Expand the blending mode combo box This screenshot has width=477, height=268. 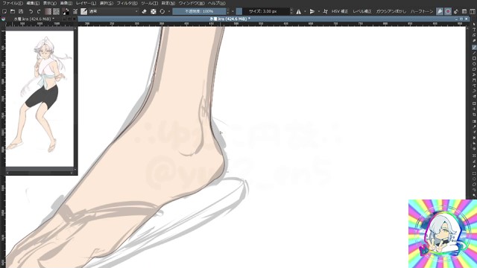click(113, 12)
